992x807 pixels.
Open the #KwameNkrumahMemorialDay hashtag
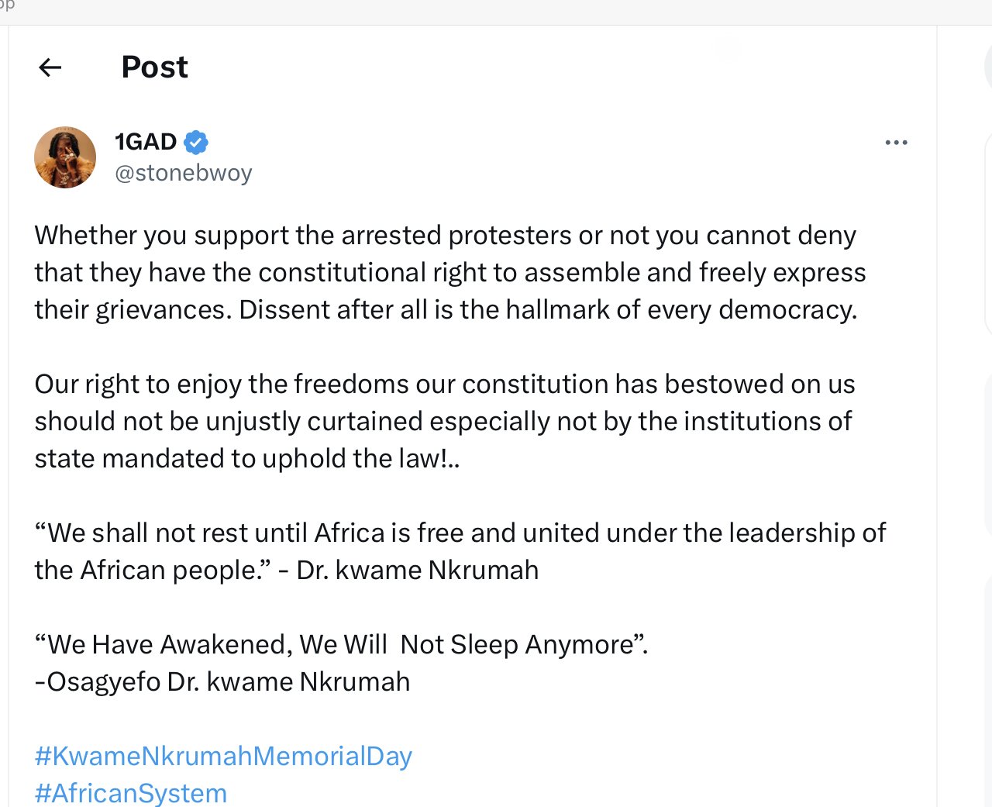click(223, 756)
